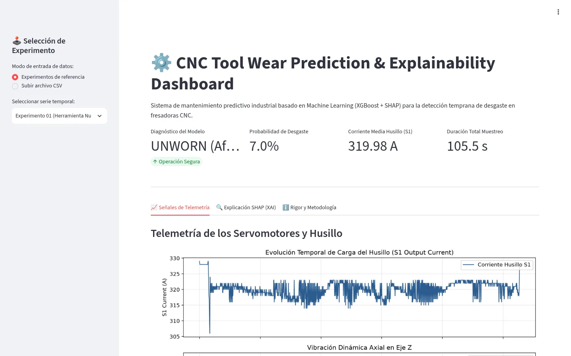The image size is (571, 356).
Task: Open Experimento 01 selection combo box
Action: [59, 116]
